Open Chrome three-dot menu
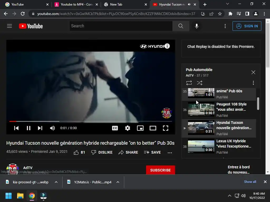 click(264, 14)
